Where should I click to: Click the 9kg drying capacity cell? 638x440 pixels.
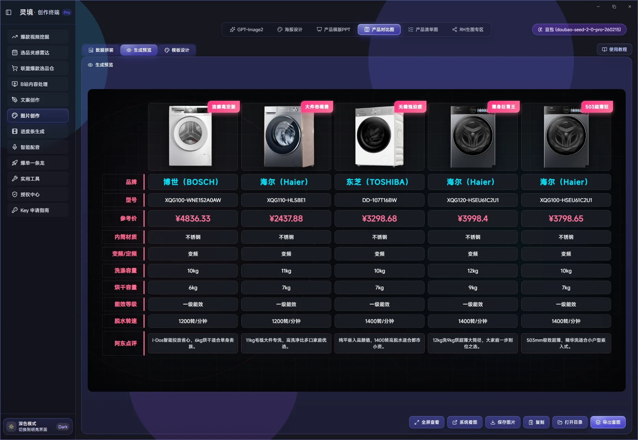473,288
